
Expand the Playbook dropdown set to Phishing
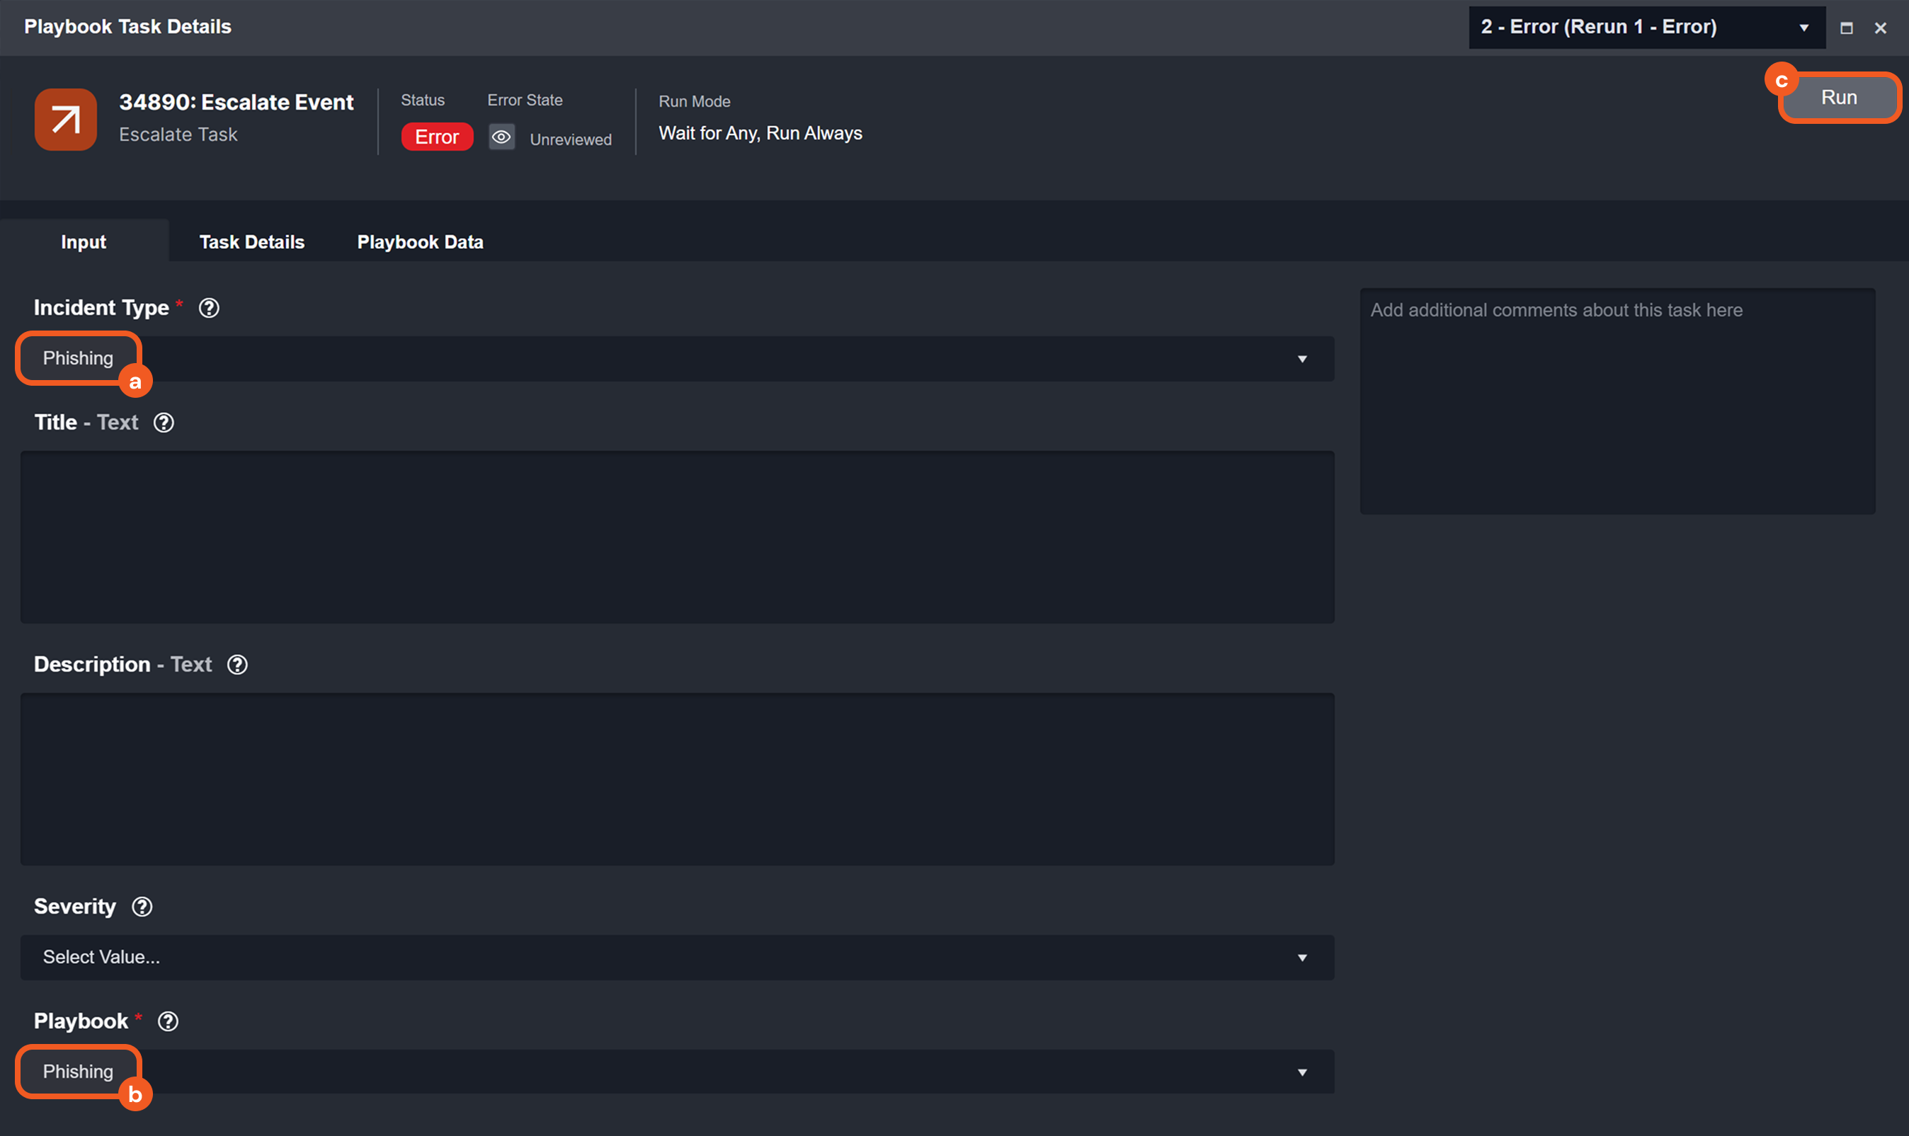[x=1301, y=1072]
